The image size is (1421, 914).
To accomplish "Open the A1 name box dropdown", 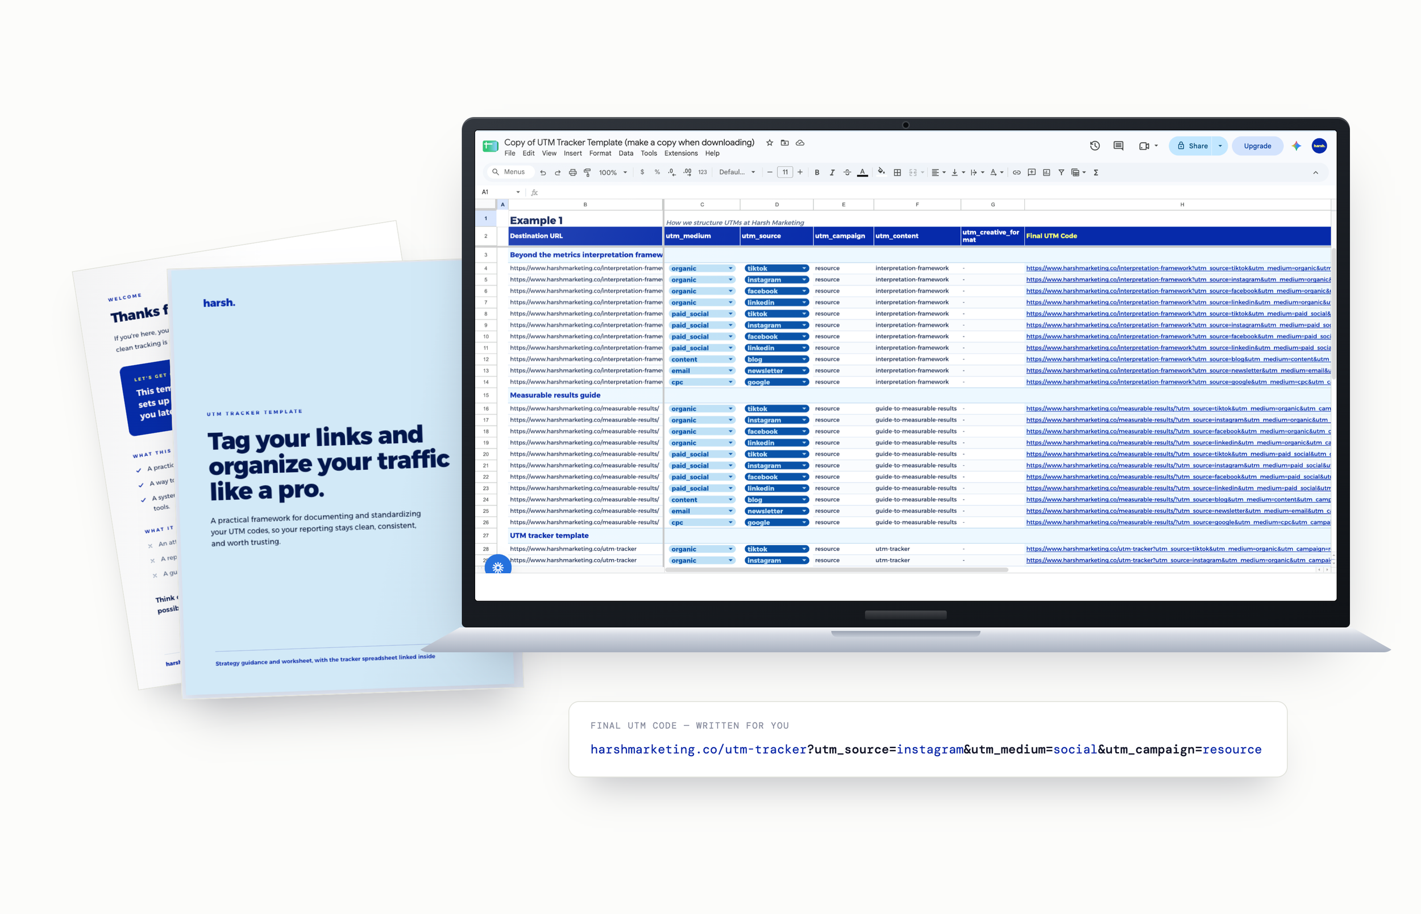I will (518, 193).
